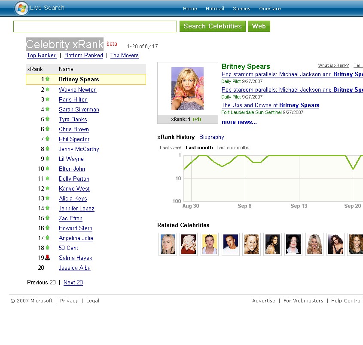Go to the Next 20 results
Image resolution: width=363 pixels, height=345 pixels.
tap(73, 282)
